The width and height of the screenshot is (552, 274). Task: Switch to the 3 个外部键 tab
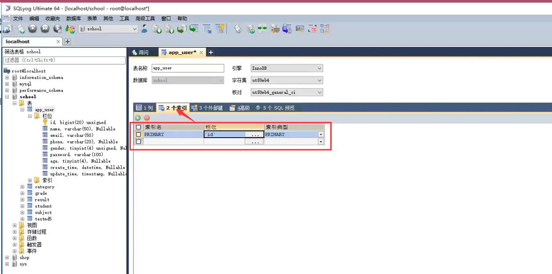207,108
